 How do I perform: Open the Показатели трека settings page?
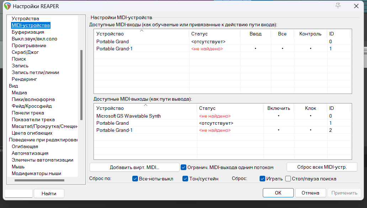pos(33,120)
